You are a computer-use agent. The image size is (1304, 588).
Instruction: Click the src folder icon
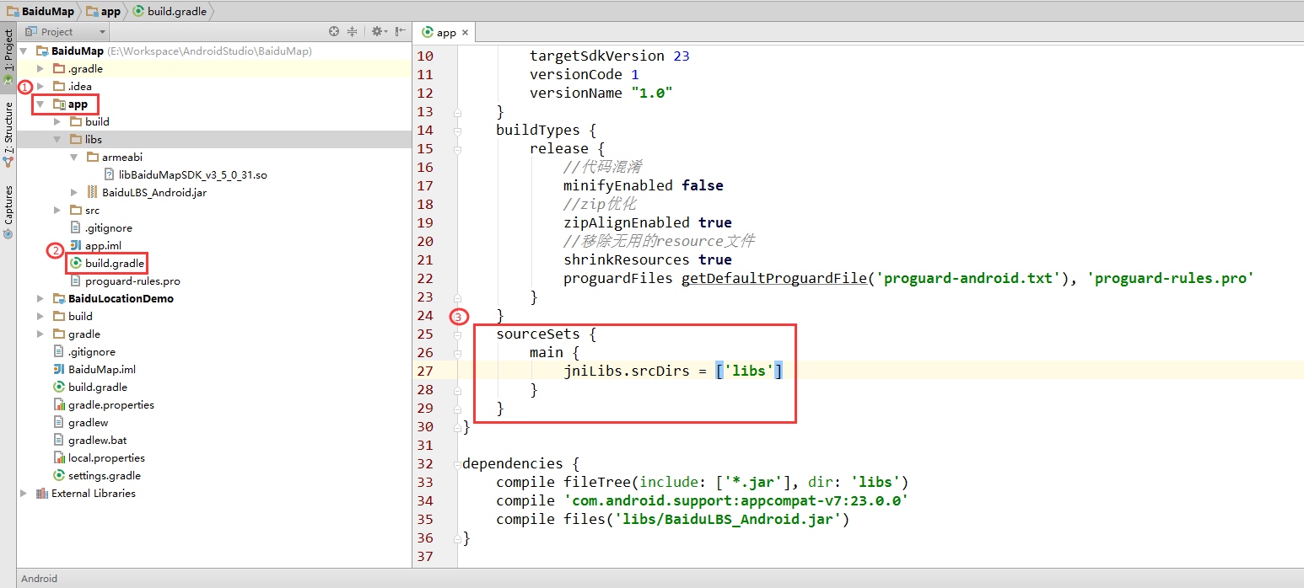point(76,211)
